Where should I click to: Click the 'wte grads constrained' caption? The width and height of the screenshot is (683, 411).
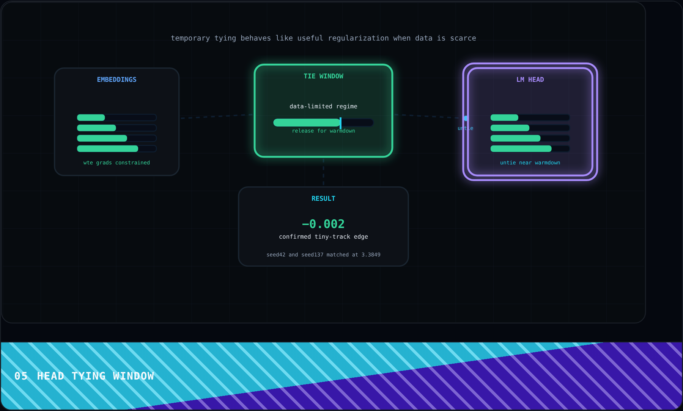(116, 163)
